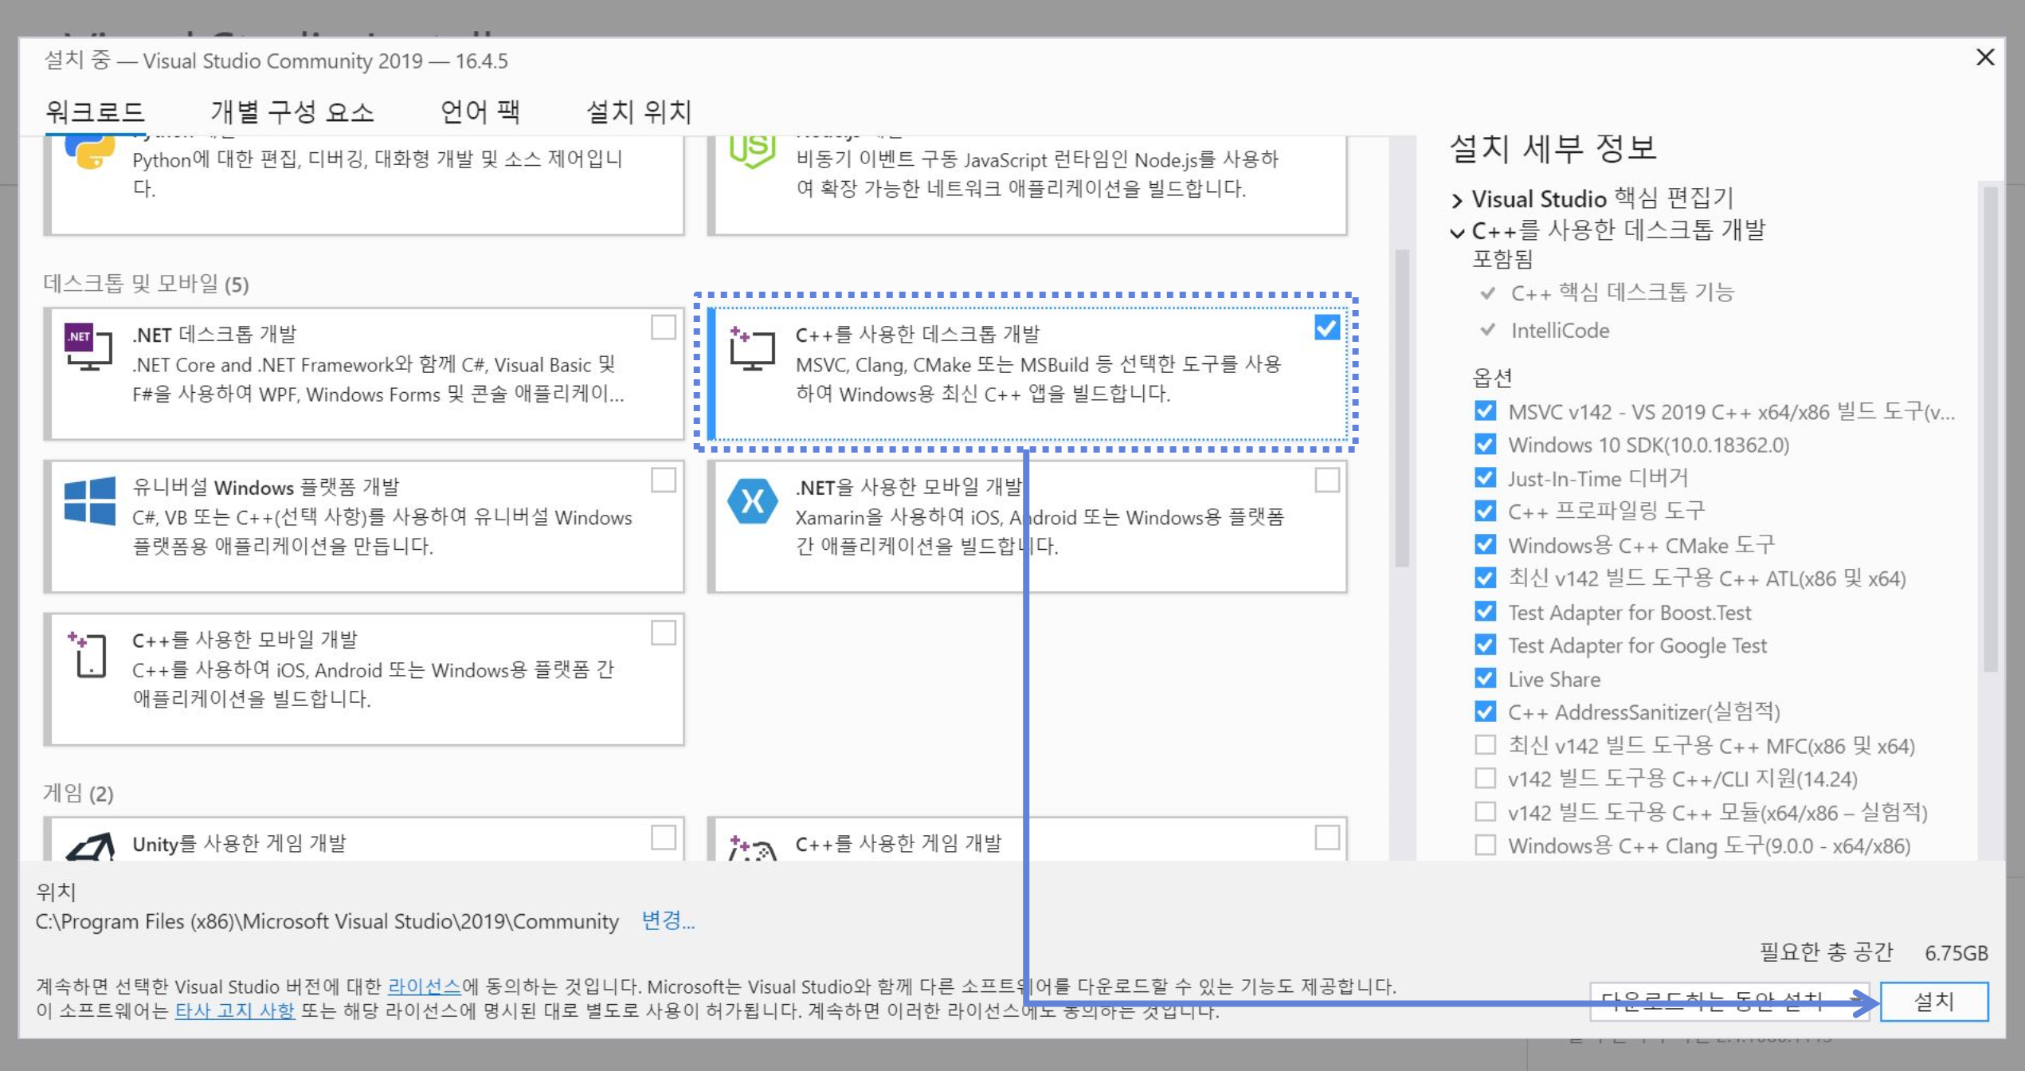Click the 필요한 총 공간 label

point(1826,952)
